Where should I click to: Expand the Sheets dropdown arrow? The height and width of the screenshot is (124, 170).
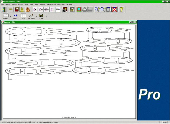tap(11, 16)
